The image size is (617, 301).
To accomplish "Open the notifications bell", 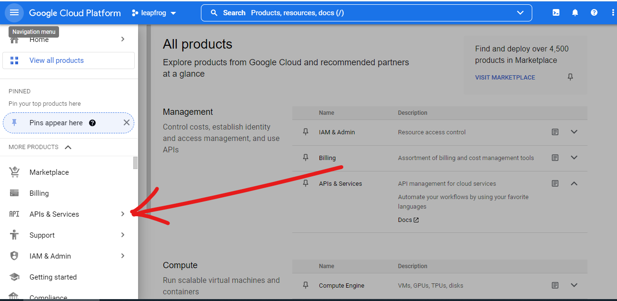I will point(575,13).
